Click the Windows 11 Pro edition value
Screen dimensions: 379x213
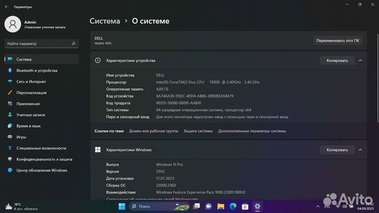click(169, 164)
